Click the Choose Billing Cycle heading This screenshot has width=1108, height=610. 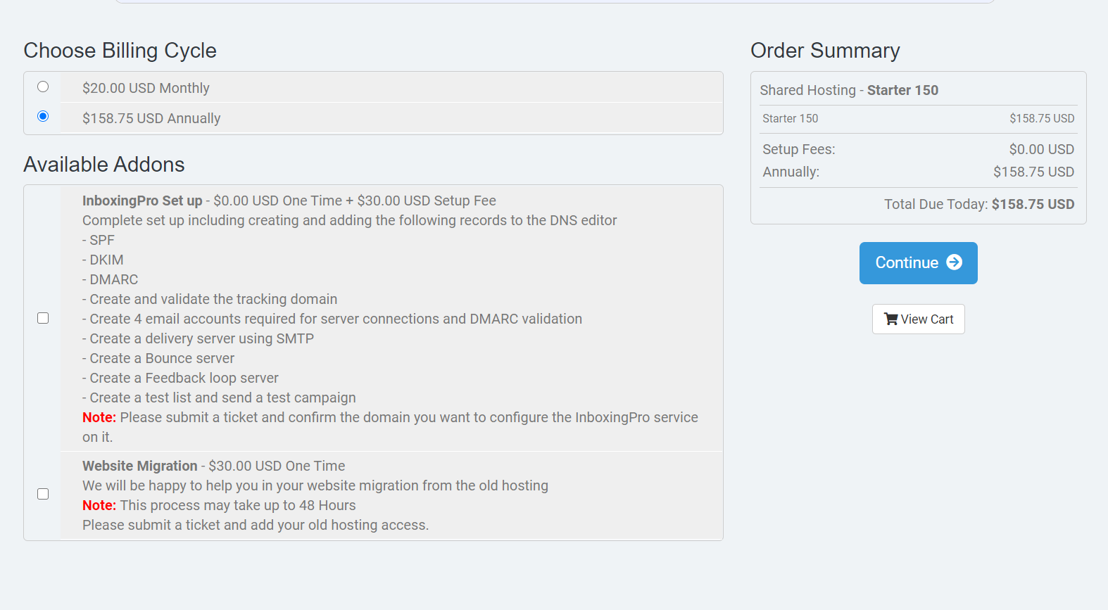point(120,51)
